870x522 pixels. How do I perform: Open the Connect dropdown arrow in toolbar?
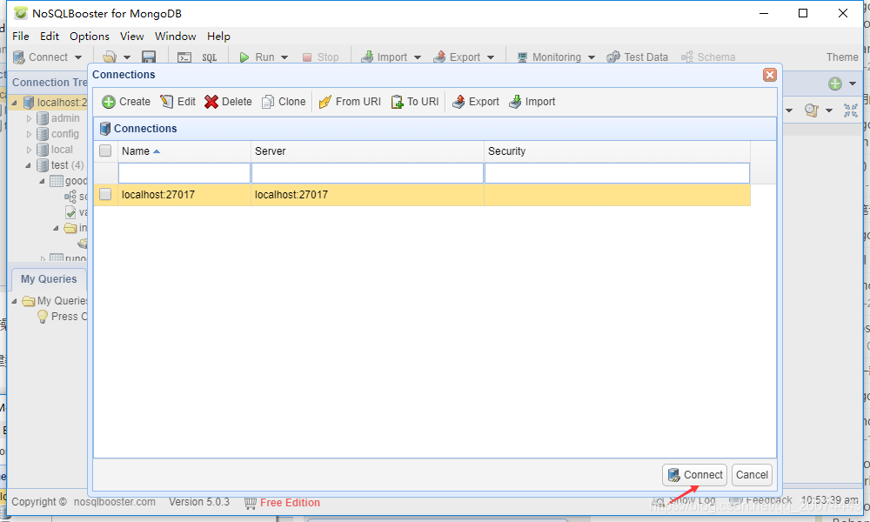(x=78, y=57)
